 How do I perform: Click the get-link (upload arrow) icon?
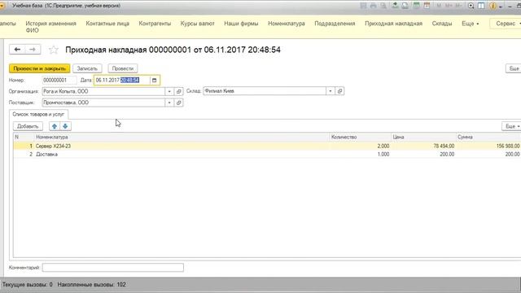click(395, 6)
